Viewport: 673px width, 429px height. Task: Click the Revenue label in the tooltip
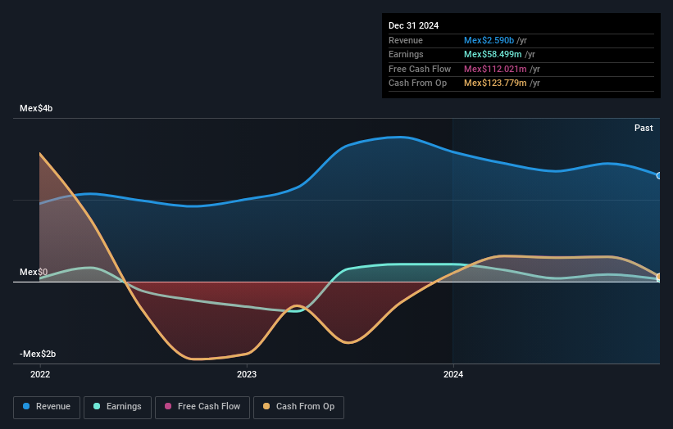click(x=406, y=40)
